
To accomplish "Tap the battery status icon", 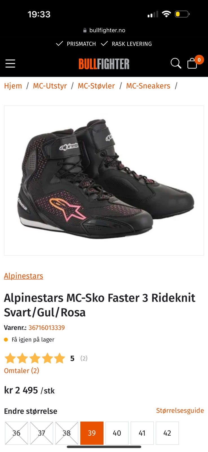I will pyautogui.click(x=182, y=14).
